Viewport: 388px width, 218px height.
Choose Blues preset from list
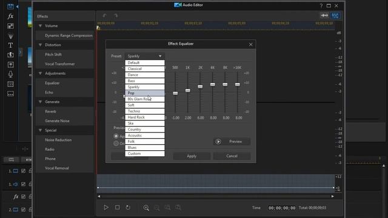point(145,148)
